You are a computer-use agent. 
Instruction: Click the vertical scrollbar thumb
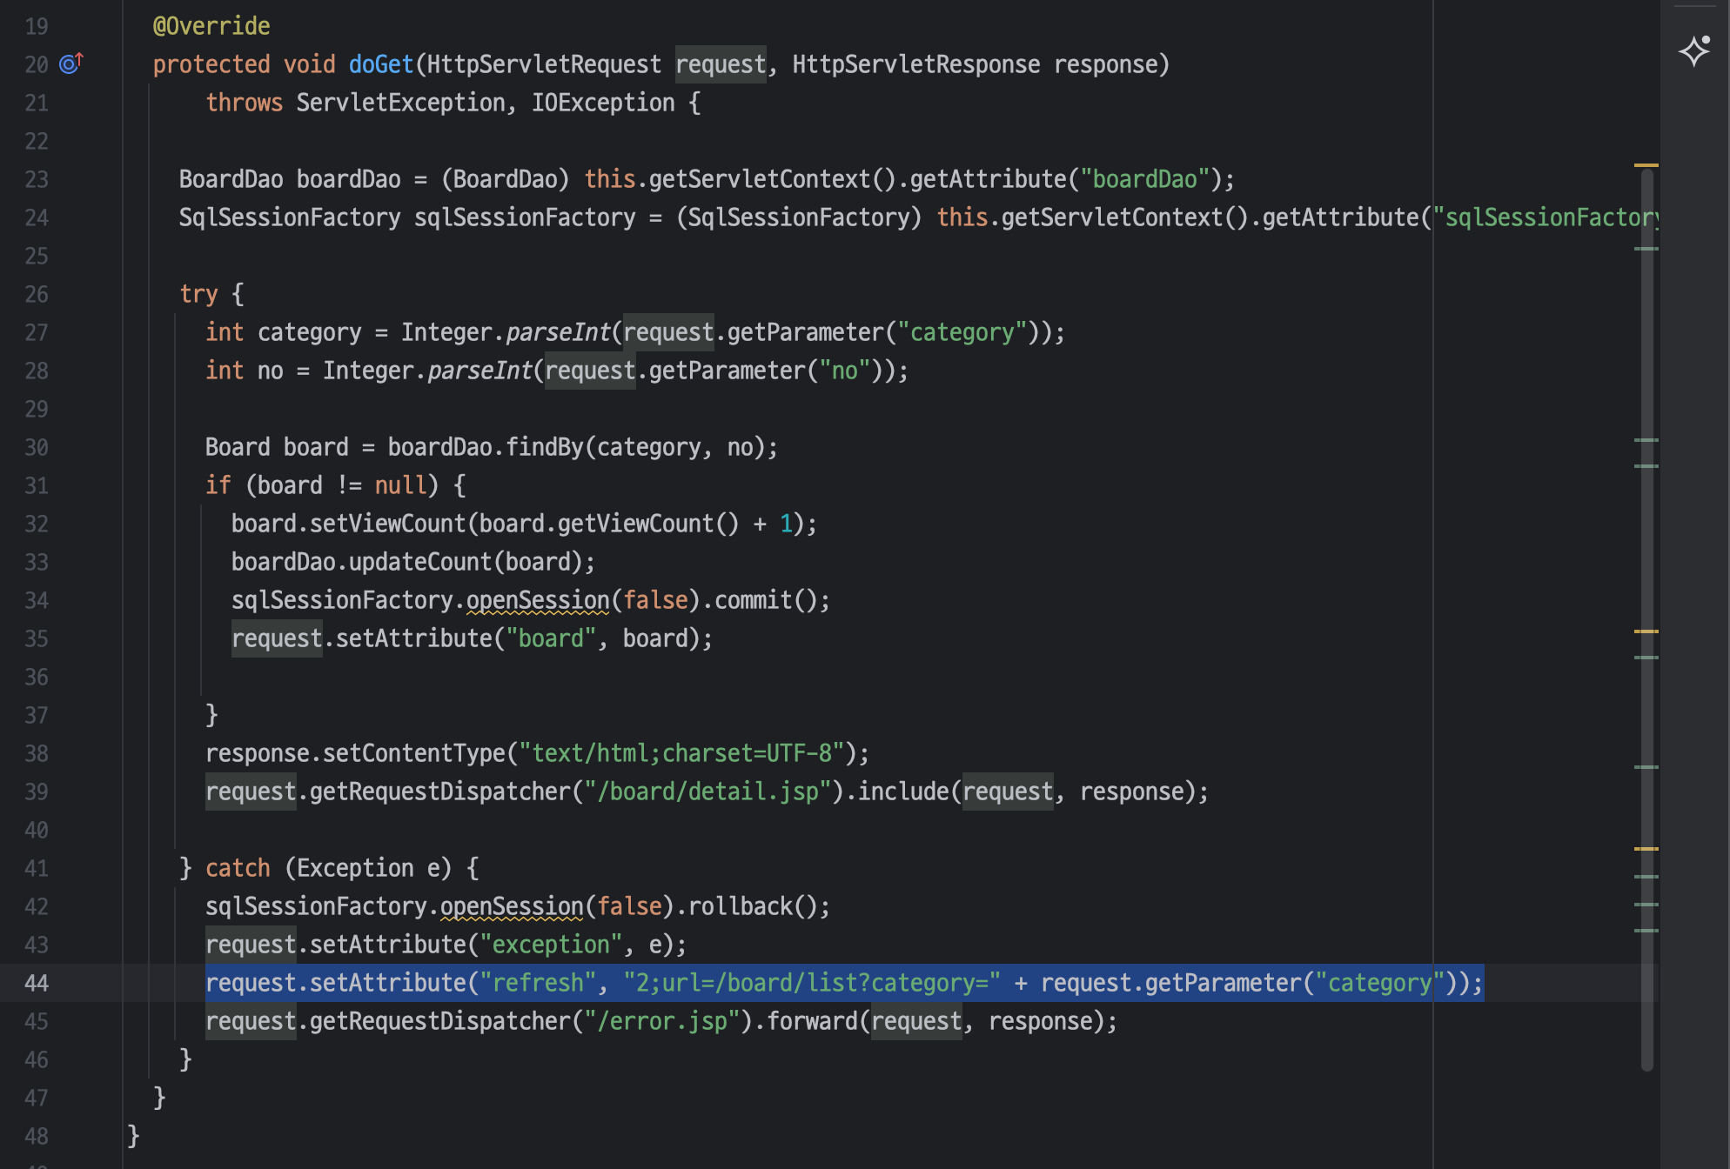pyautogui.click(x=1646, y=619)
